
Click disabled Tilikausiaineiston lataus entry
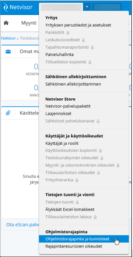click(69, 217)
